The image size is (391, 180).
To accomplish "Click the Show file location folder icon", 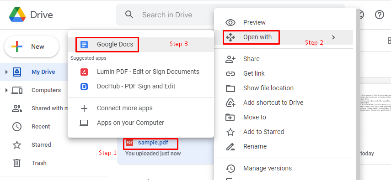I will (x=230, y=88).
